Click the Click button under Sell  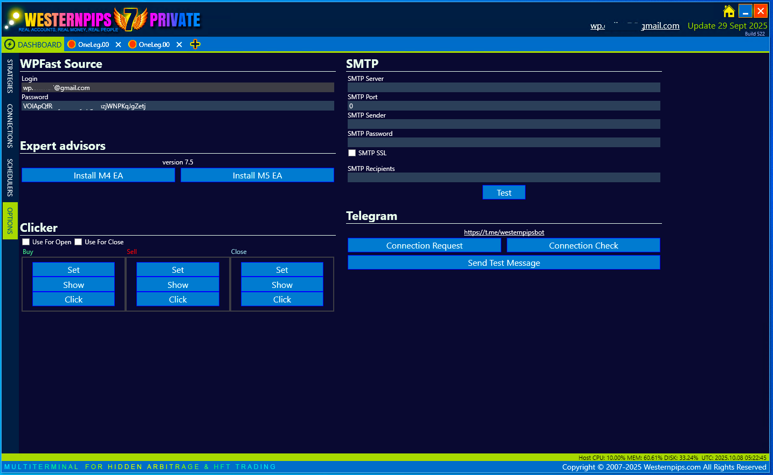click(178, 299)
